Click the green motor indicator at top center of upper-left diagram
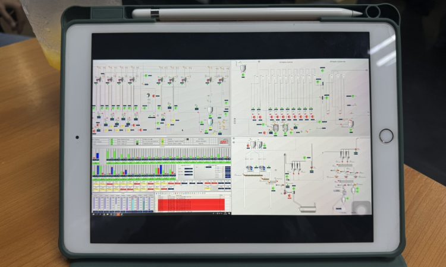This screenshot has height=267, width=446. tap(146, 75)
